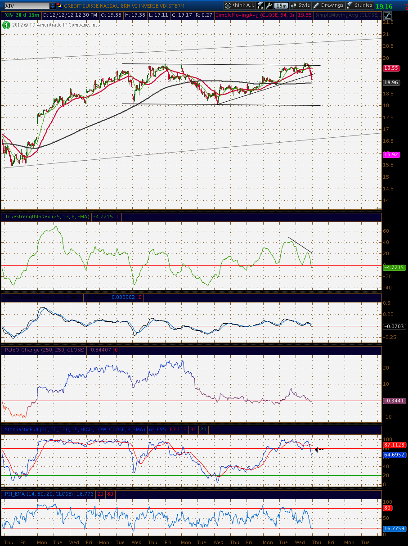Click the red 80 RSI level bubble
Screen dimensions: 408x546
coord(387,508)
